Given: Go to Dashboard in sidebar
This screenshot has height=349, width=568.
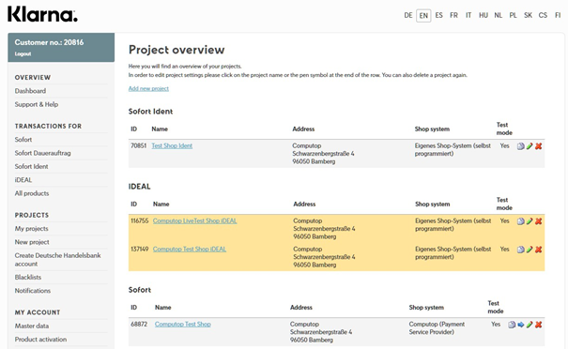Looking at the screenshot, I should [30, 91].
